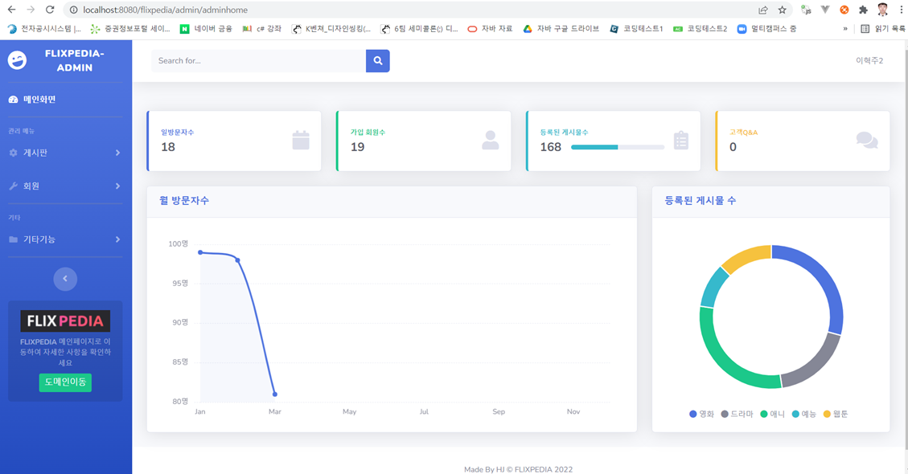The height and width of the screenshot is (474, 908).
Task: Open the 메인화면 menu item
Action: 65,100
